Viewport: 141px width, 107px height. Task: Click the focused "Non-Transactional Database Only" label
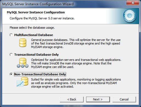(40, 74)
